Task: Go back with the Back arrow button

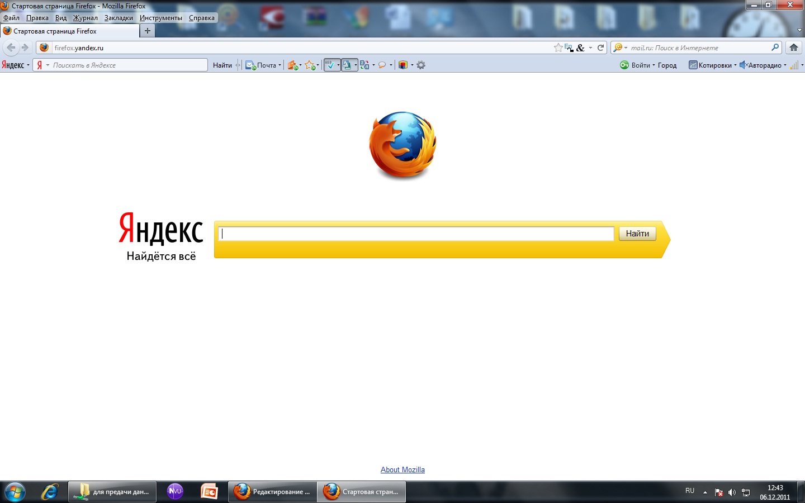Action: pyautogui.click(x=11, y=48)
